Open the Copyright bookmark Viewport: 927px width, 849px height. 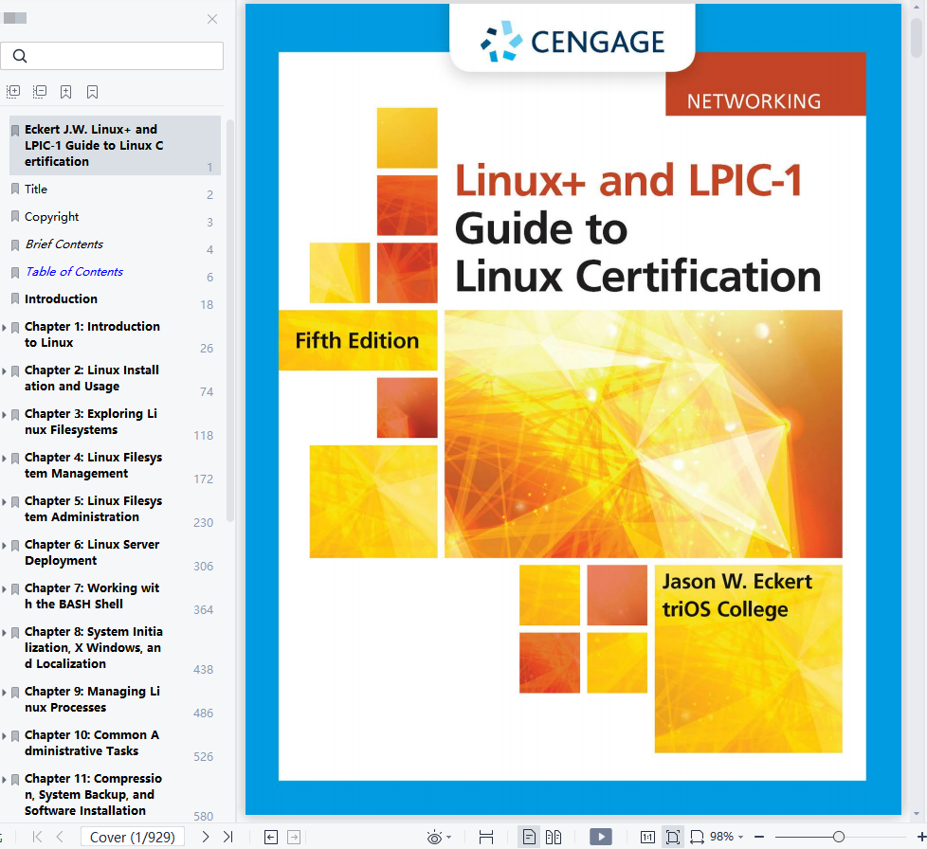point(51,217)
